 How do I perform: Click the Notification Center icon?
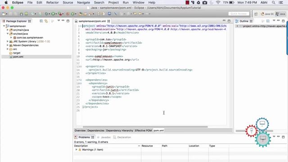pyautogui.click(x=281, y=3)
